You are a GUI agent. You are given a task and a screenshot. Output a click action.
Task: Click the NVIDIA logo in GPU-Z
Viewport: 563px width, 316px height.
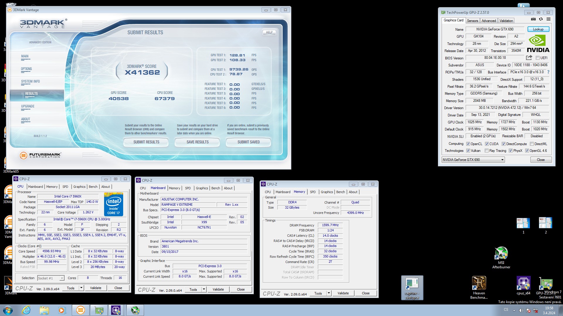(538, 44)
